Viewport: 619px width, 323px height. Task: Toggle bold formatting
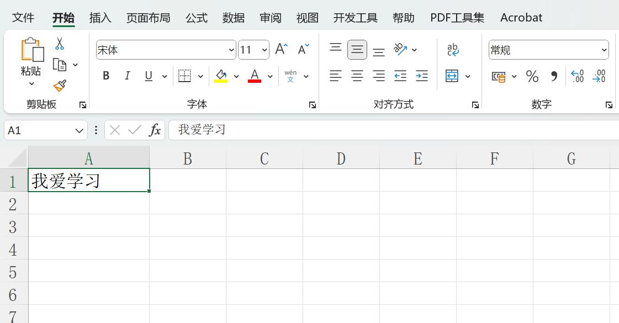[105, 76]
